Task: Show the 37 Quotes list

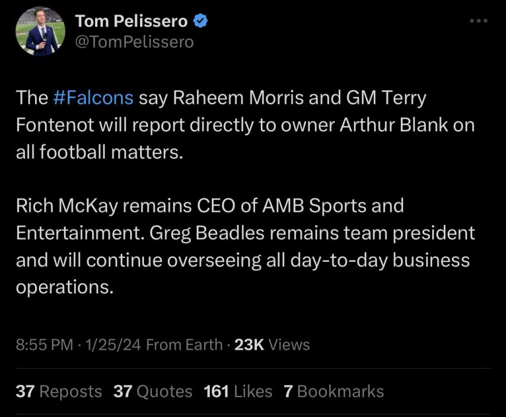Action: [x=153, y=391]
